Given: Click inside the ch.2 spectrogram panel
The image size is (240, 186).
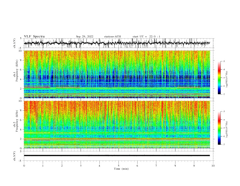Looking at the screenshot, I should point(117,125).
